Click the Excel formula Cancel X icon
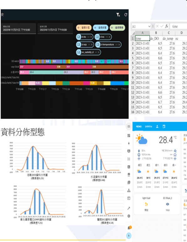This screenshot has height=242, width=187. click(157, 26)
